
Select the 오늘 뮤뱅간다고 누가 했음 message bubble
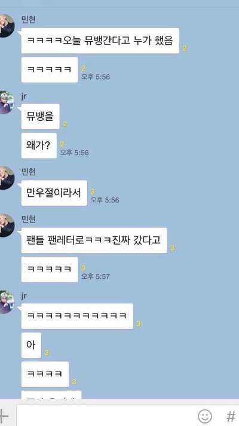100,41
